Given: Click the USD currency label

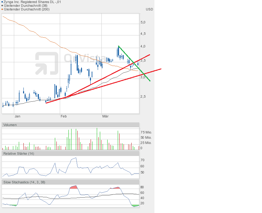Looking at the screenshot, I should 149,9.
